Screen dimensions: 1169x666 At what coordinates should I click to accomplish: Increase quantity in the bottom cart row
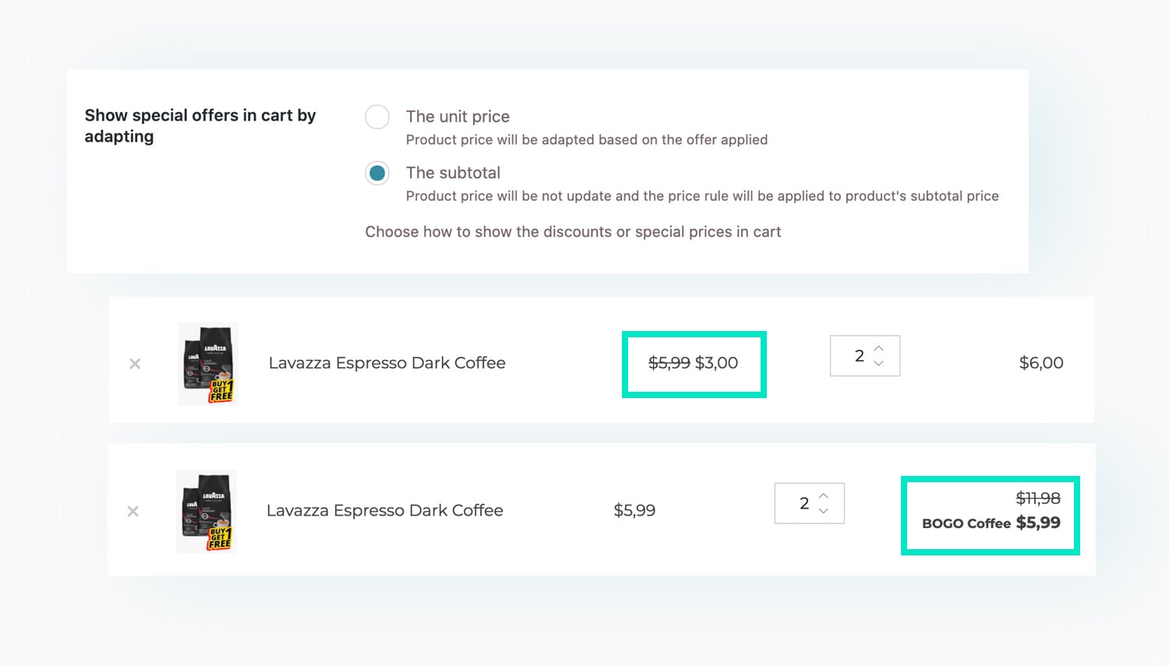point(824,495)
